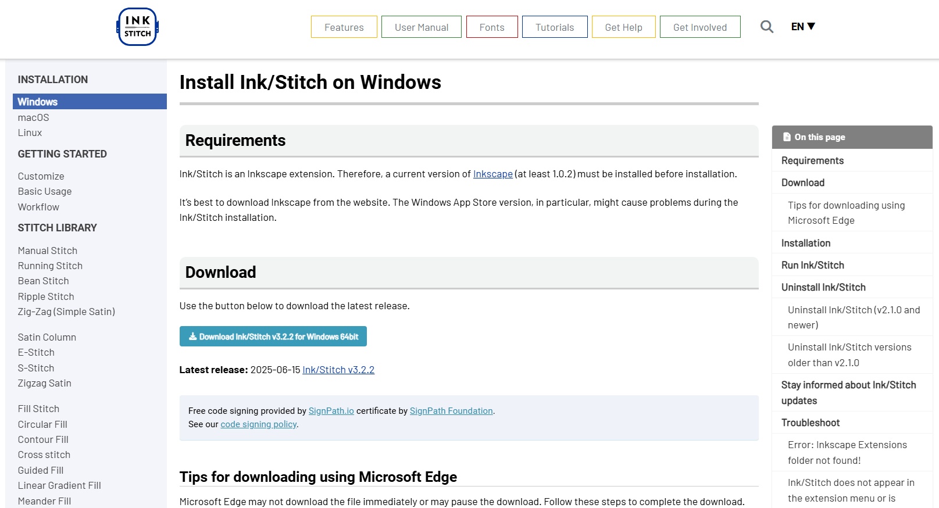Image resolution: width=939 pixels, height=508 pixels.
Task: Jump to Run Ink/Stitch in On this page
Action: coord(813,265)
